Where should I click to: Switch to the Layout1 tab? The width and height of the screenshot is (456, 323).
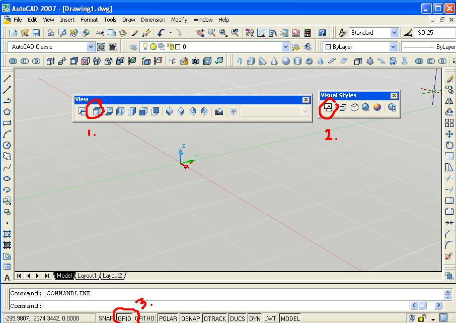87,276
